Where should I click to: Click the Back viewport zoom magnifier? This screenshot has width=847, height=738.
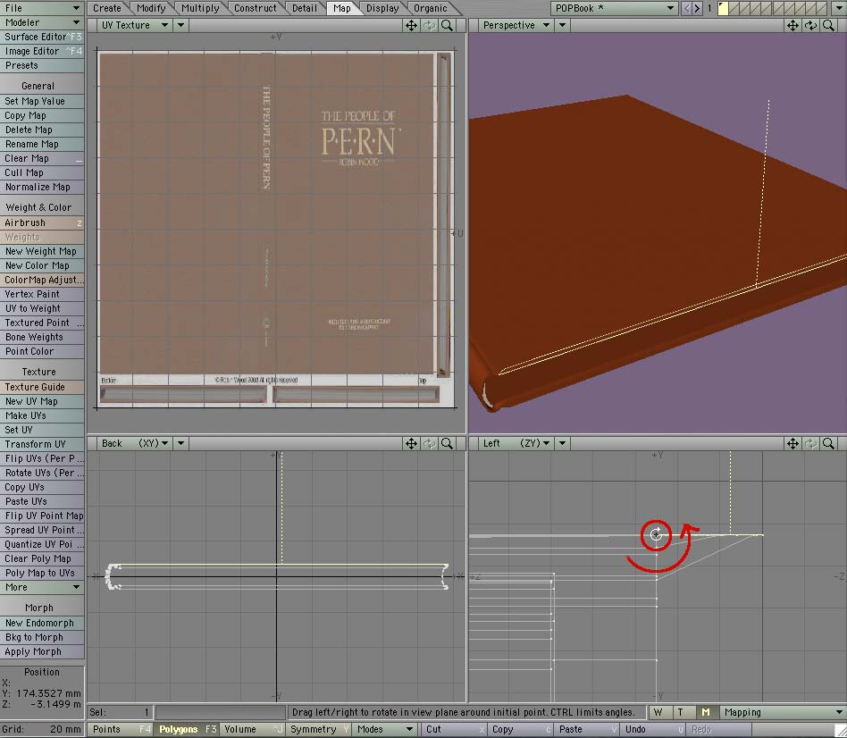click(447, 443)
